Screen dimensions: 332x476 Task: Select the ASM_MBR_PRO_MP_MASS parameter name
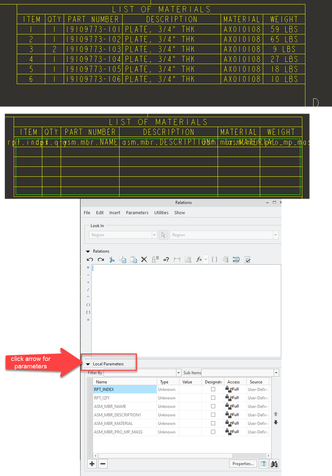tap(118, 432)
